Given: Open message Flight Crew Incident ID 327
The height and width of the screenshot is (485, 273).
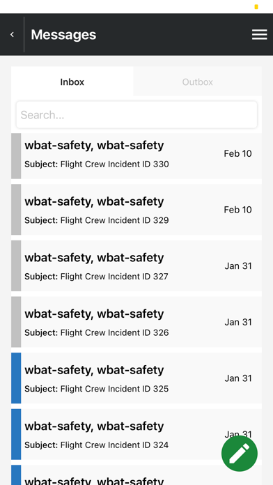Looking at the screenshot, I should click(x=136, y=265).
